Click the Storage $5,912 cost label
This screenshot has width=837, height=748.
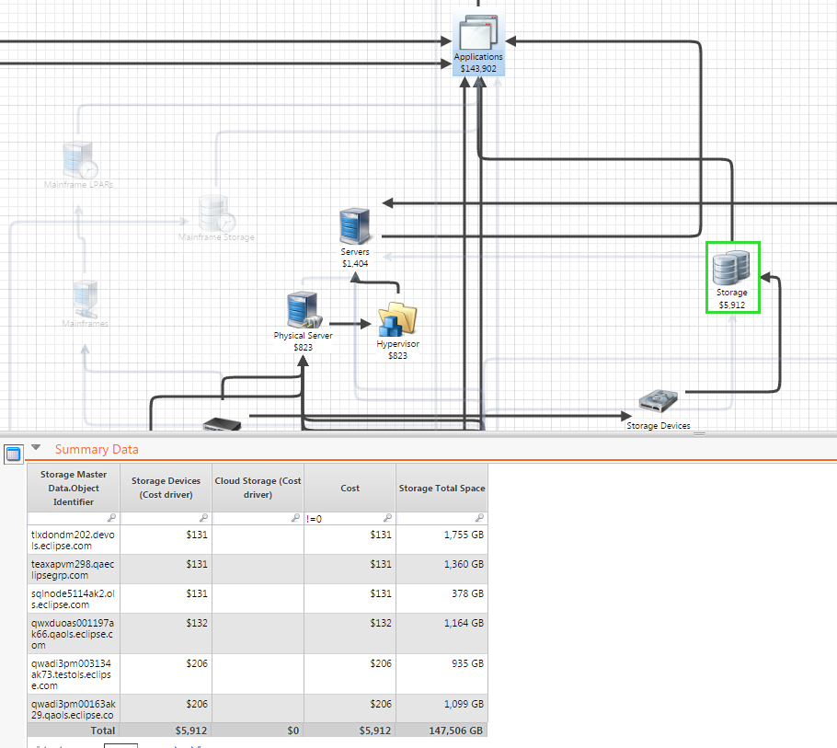coord(732,305)
